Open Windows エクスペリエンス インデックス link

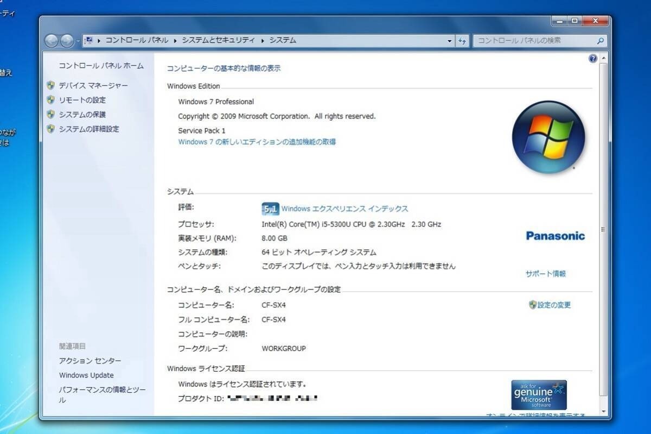coord(344,209)
